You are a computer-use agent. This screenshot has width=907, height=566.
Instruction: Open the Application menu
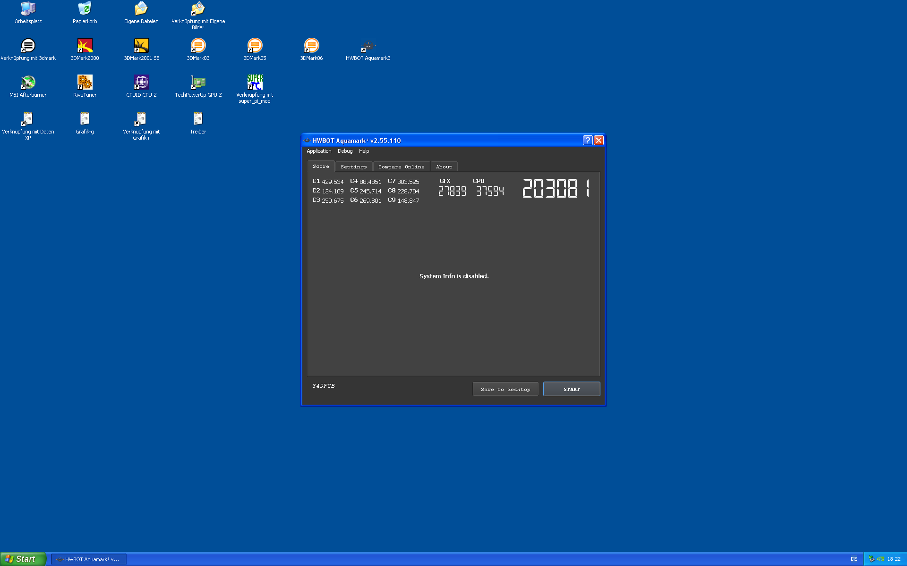pyautogui.click(x=319, y=151)
